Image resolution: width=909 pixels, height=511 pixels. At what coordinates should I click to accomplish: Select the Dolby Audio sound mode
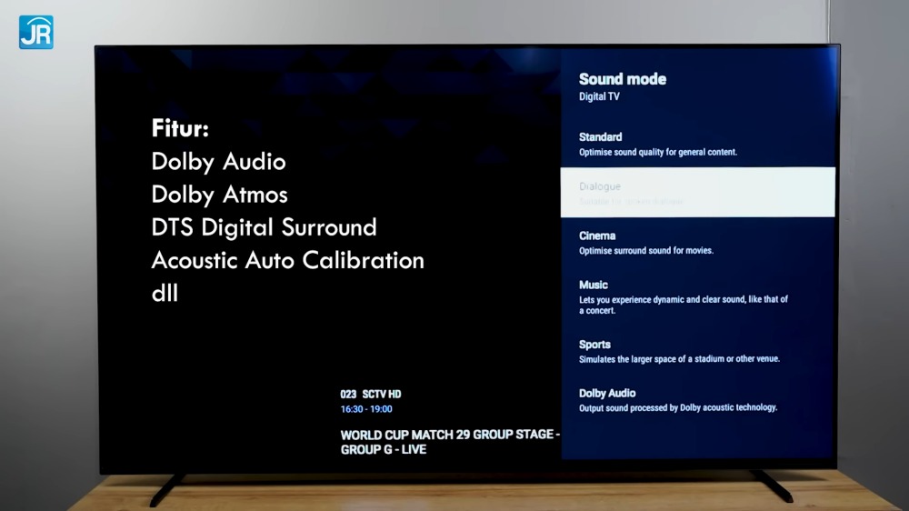pyautogui.click(x=697, y=400)
